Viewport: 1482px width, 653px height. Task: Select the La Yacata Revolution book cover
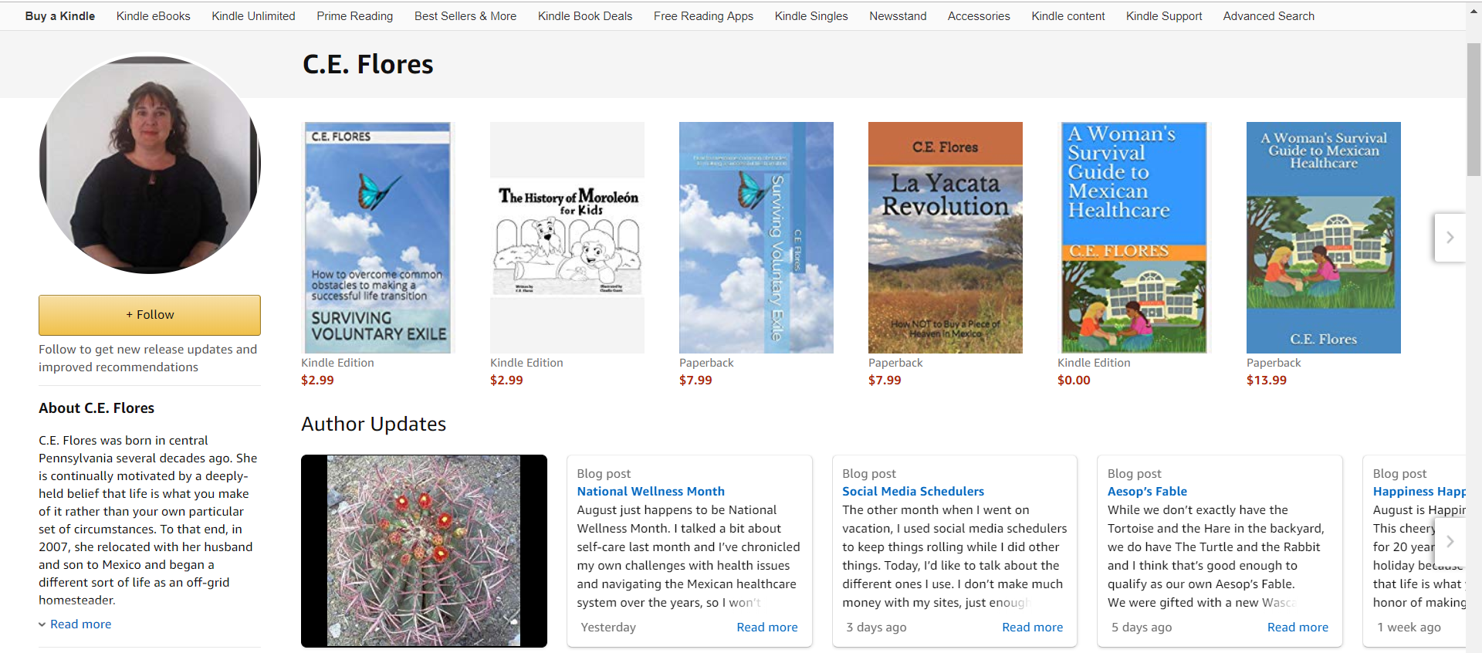[945, 238]
